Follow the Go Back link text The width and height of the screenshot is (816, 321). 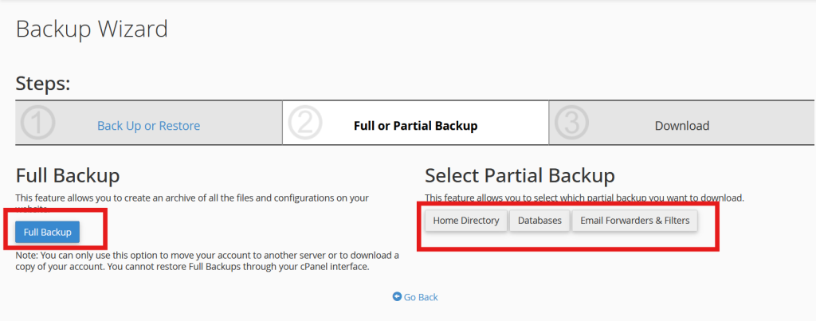[x=421, y=297]
